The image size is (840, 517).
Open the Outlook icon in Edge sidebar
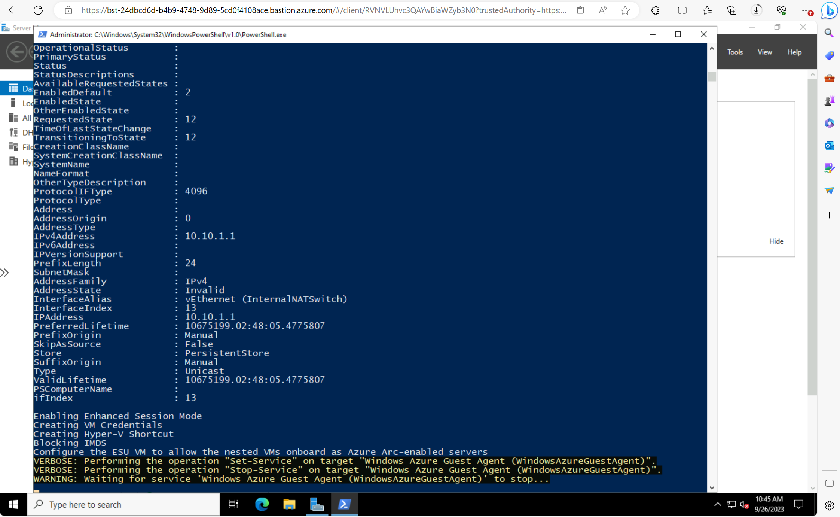click(x=829, y=145)
